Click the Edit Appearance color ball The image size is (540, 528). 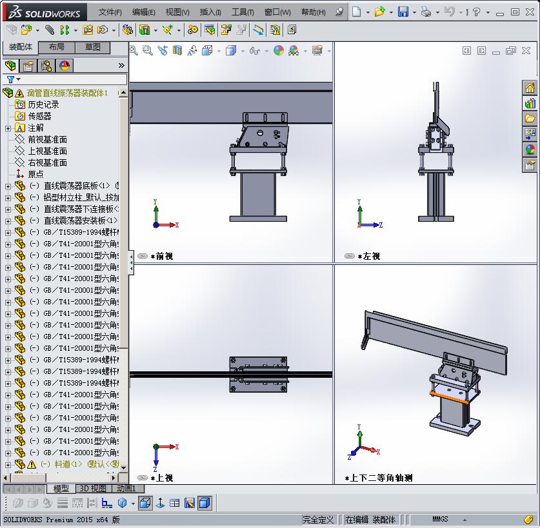tap(278, 51)
